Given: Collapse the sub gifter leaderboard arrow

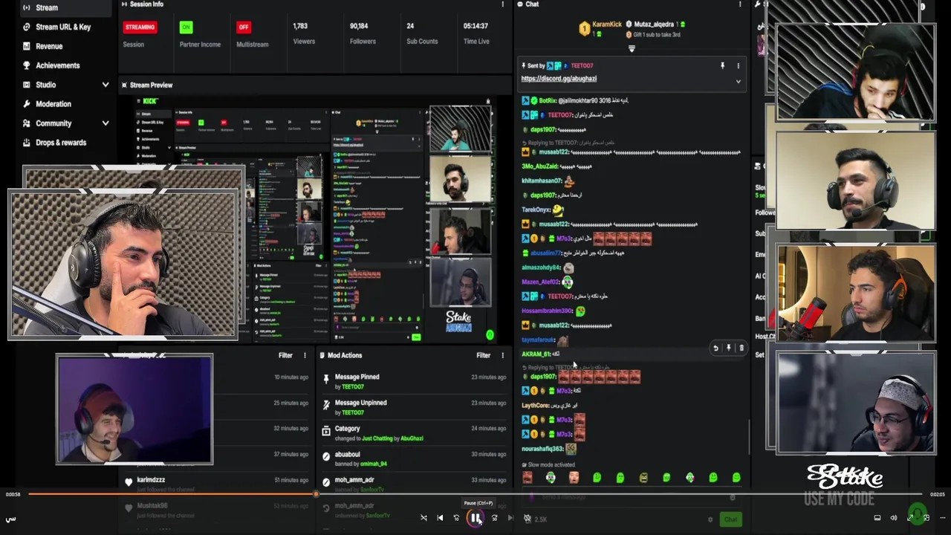Looking at the screenshot, I should (632, 49).
